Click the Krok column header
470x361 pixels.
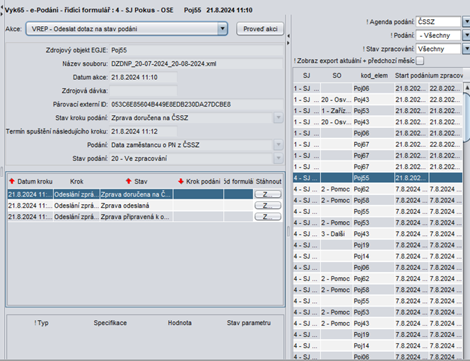pyautogui.click(x=77, y=182)
